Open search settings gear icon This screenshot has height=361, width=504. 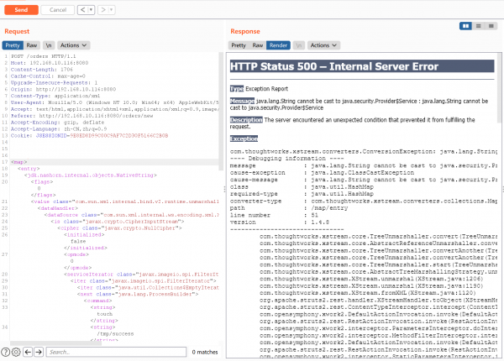click(x=18, y=352)
